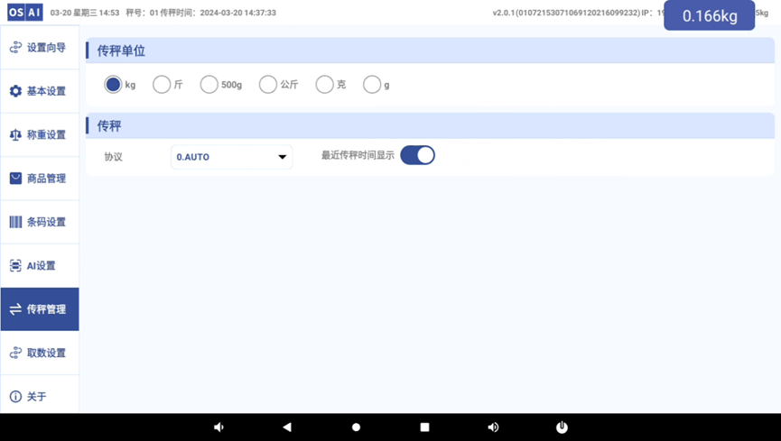
Task: Choose the 500g unit option
Action: click(209, 85)
